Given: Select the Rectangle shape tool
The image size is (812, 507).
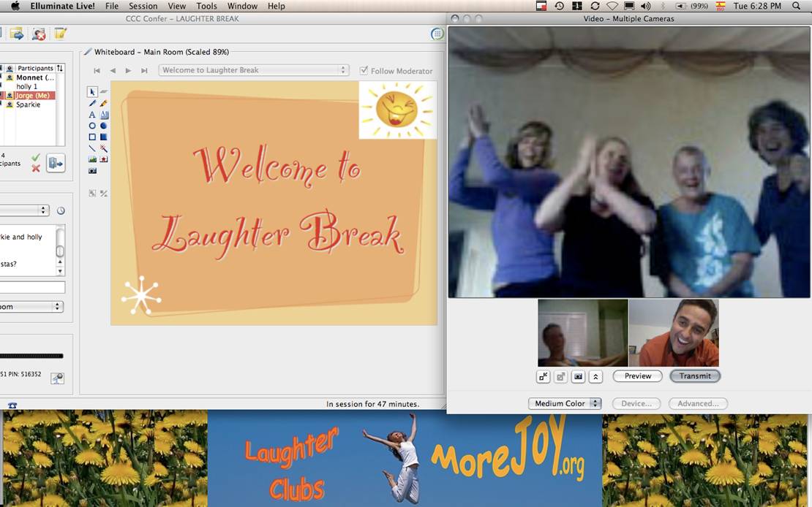Looking at the screenshot, I should pos(91,137).
